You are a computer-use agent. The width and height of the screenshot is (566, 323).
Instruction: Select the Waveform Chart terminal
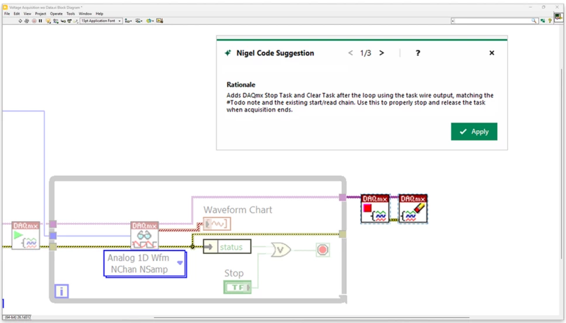pyautogui.click(x=217, y=224)
